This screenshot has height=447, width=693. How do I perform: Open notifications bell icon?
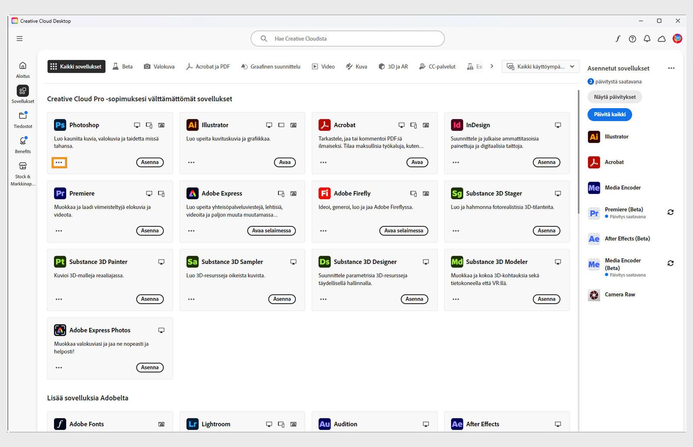pyautogui.click(x=647, y=39)
